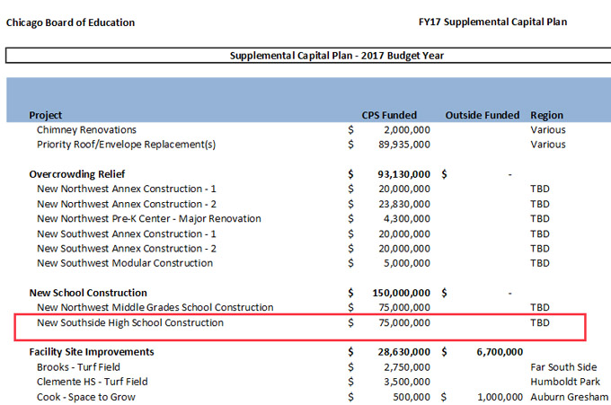Viewport: 611px width, 405px height.
Task: Click the 4,300,000 Pre-K Center amount
Action: (x=406, y=218)
